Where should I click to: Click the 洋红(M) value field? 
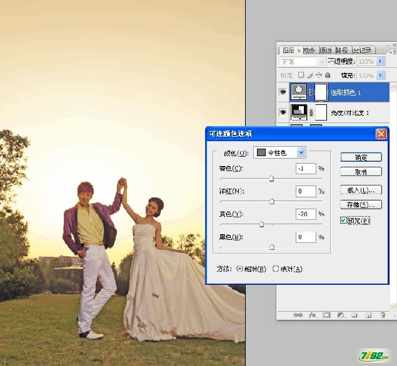coord(306,191)
